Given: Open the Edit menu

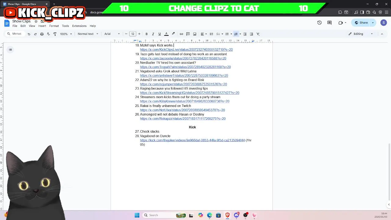Looking at the screenshot, I should click(23, 26).
